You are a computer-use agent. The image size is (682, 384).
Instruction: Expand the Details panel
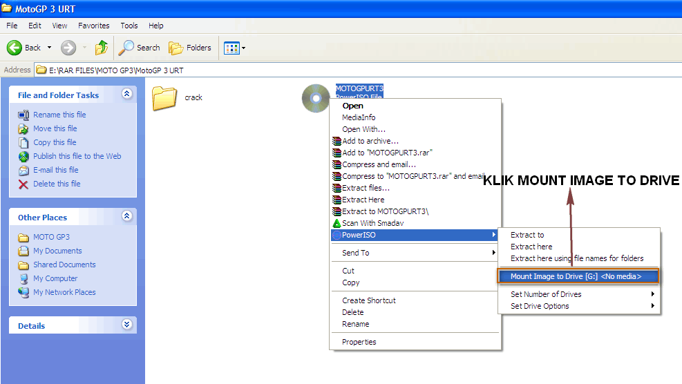click(x=126, y=324)
